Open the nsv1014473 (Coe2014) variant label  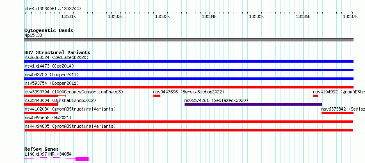click(49, 66)
